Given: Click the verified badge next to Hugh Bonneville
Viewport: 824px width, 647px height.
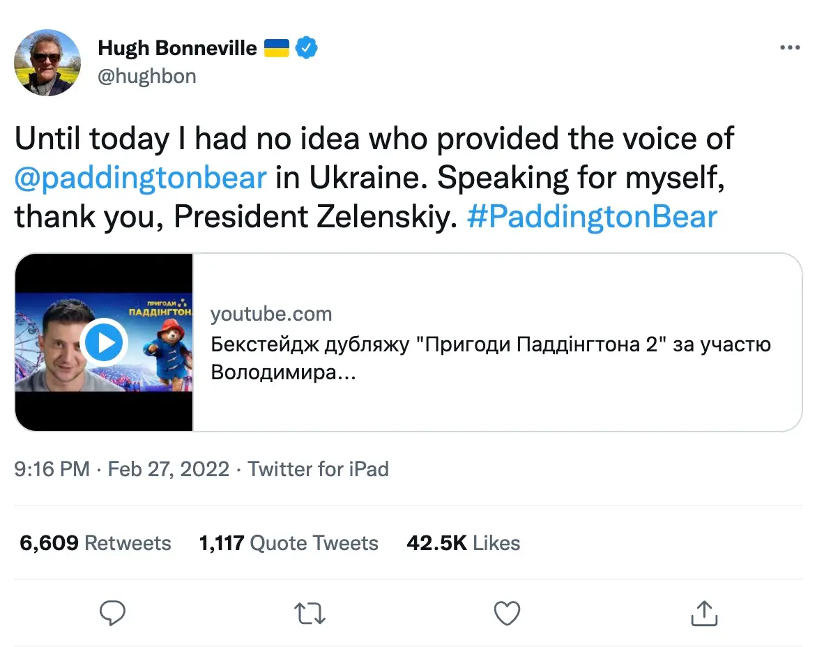Looking at the screenshot, I should click(305, 47).
